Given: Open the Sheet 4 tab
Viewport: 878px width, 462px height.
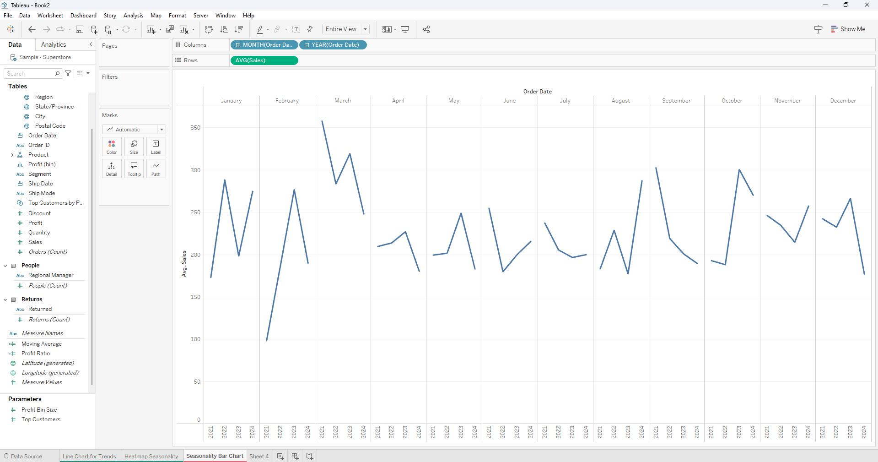Looking at the screenshot, I should click(259, 457).
